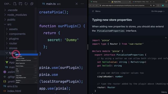The width and height of the screenshot is (168, 94).
Task: Open the browser profile avatar
Action: click(x=163, y=5)
